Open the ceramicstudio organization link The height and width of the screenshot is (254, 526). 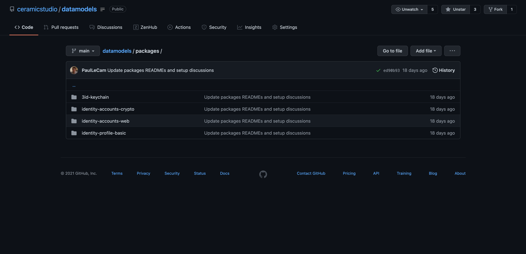click(x=37, y=9)
